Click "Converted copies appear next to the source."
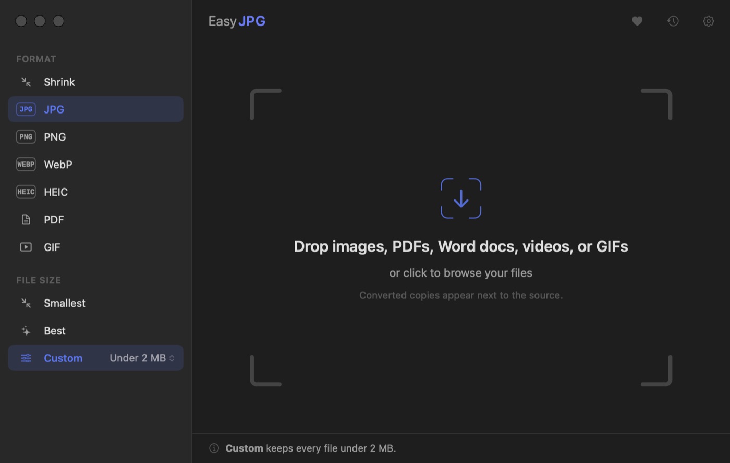 [x=461, y=295]
